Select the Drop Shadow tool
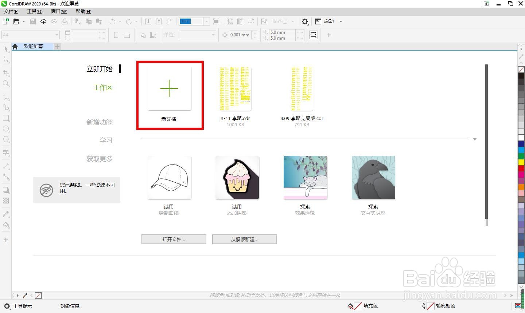This screenshot has height=313, width=525. pyautogui.click(x=6, y=190)
